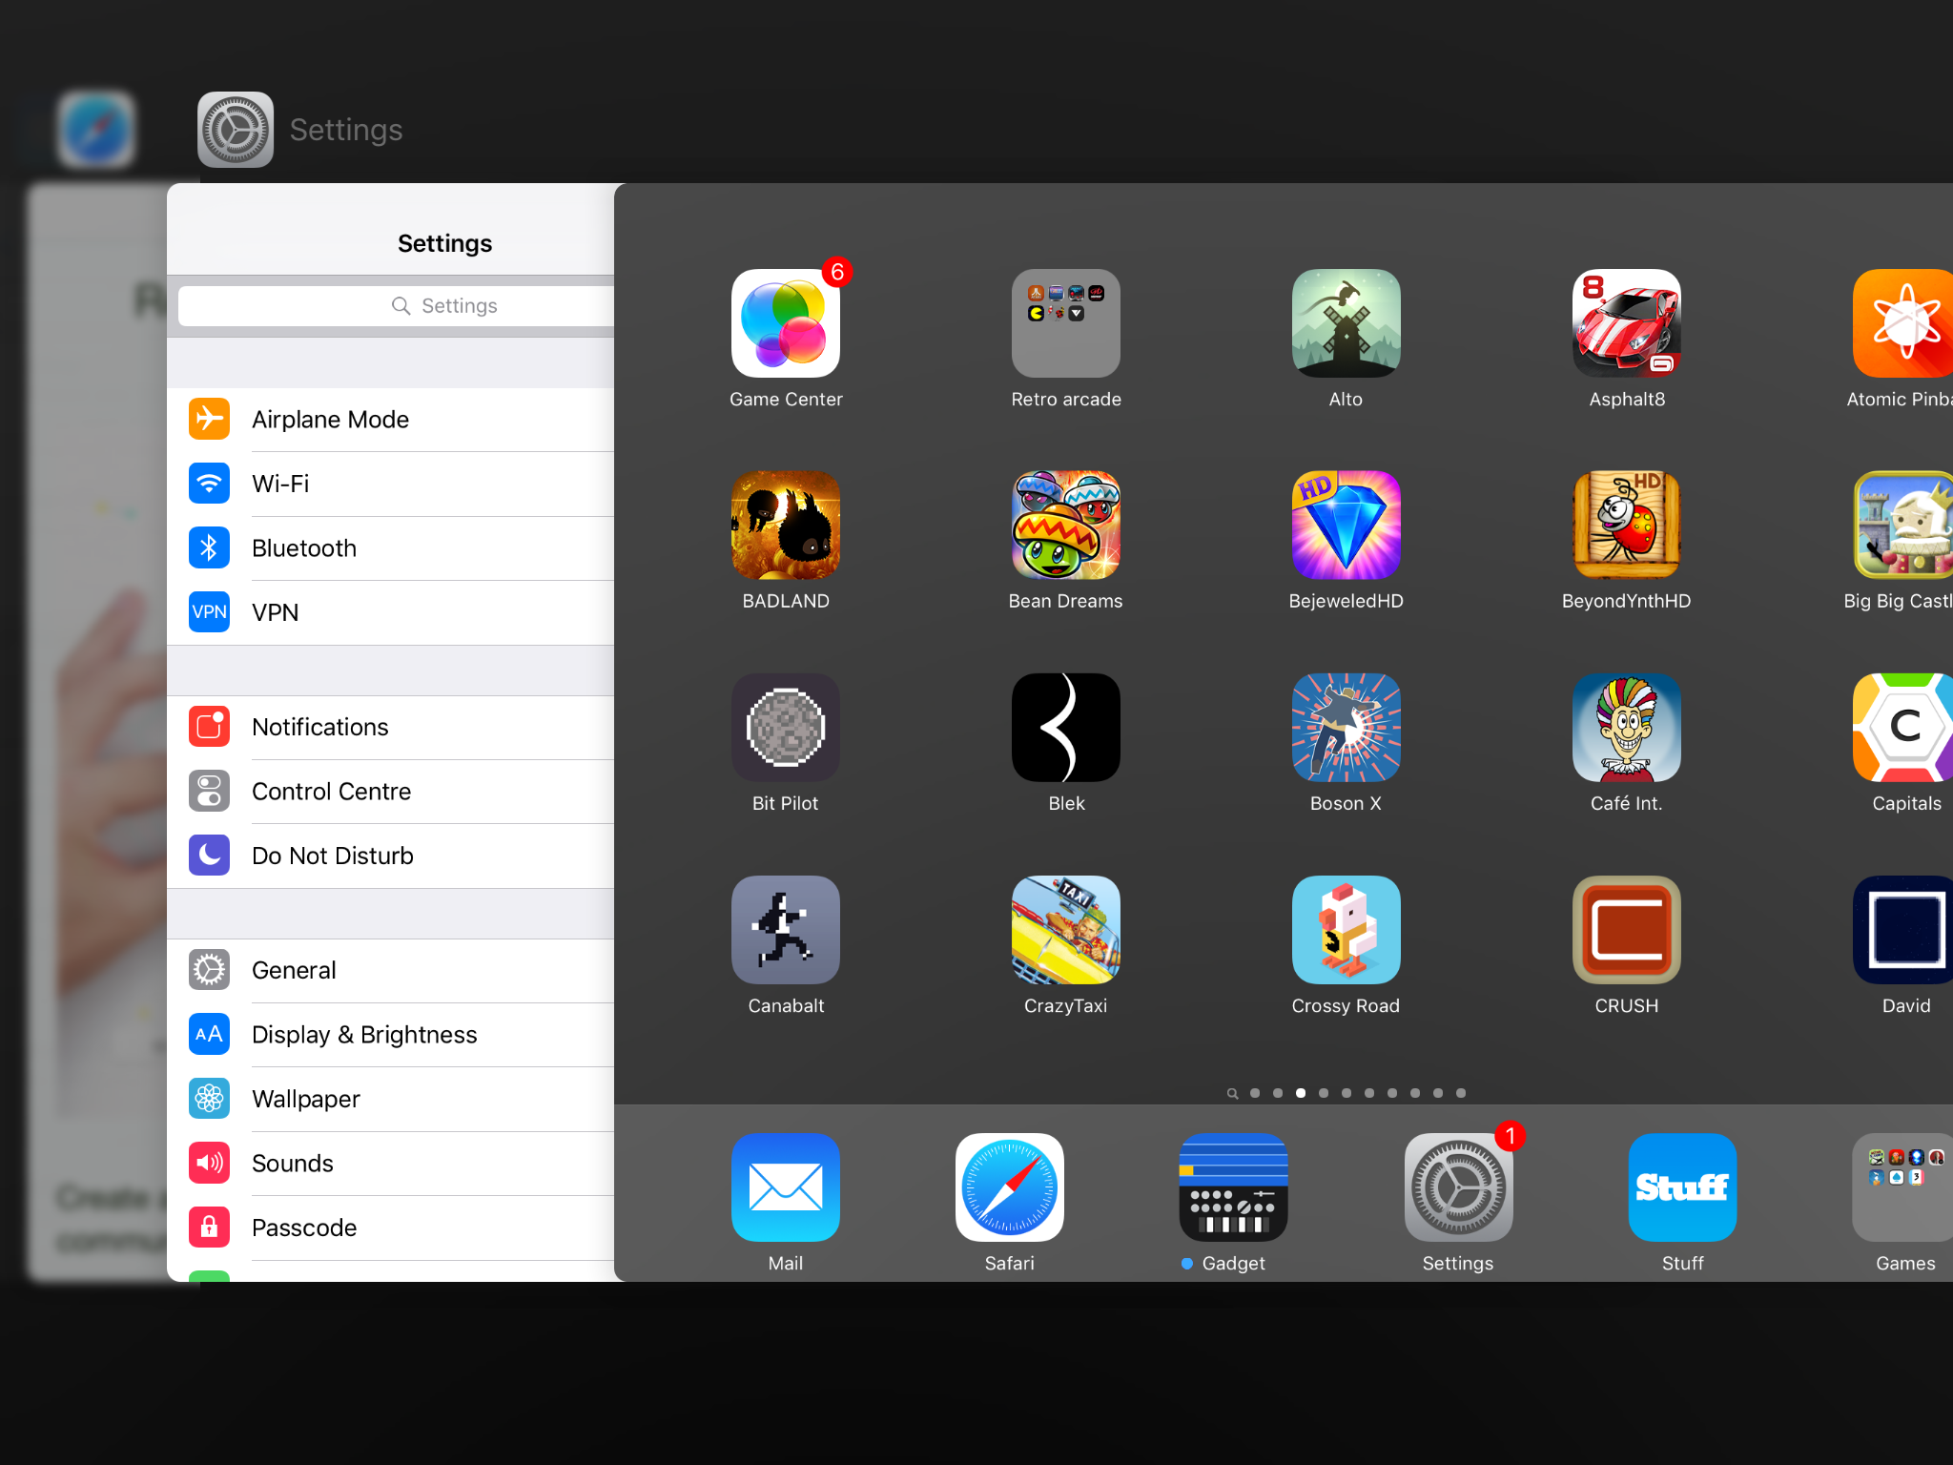Open Bluetooth settings

391,548
